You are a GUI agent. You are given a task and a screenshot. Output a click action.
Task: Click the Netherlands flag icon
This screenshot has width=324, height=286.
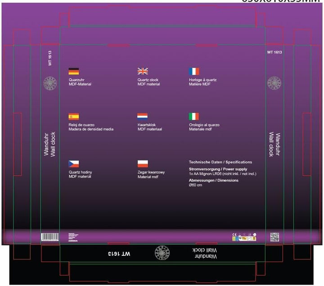[x=143, y=116]
